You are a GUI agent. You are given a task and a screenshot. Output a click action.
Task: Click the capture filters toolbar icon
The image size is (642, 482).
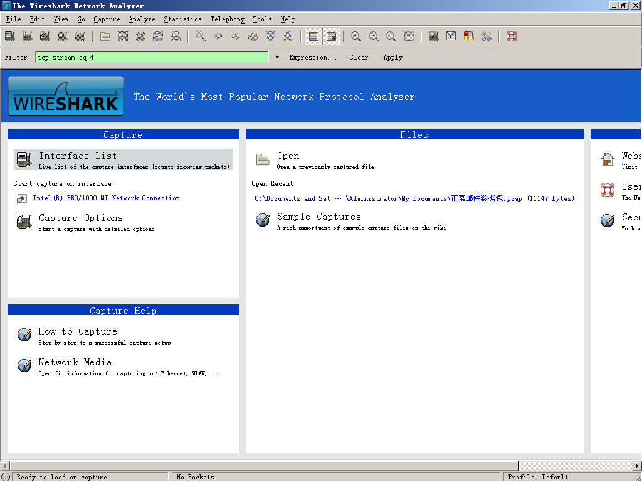(434, 36)
